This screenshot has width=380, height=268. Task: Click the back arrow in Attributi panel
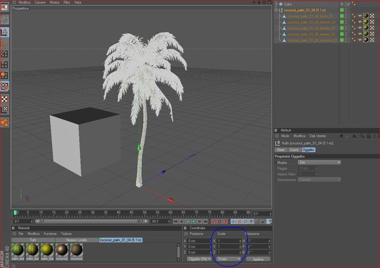pos(341,136)
